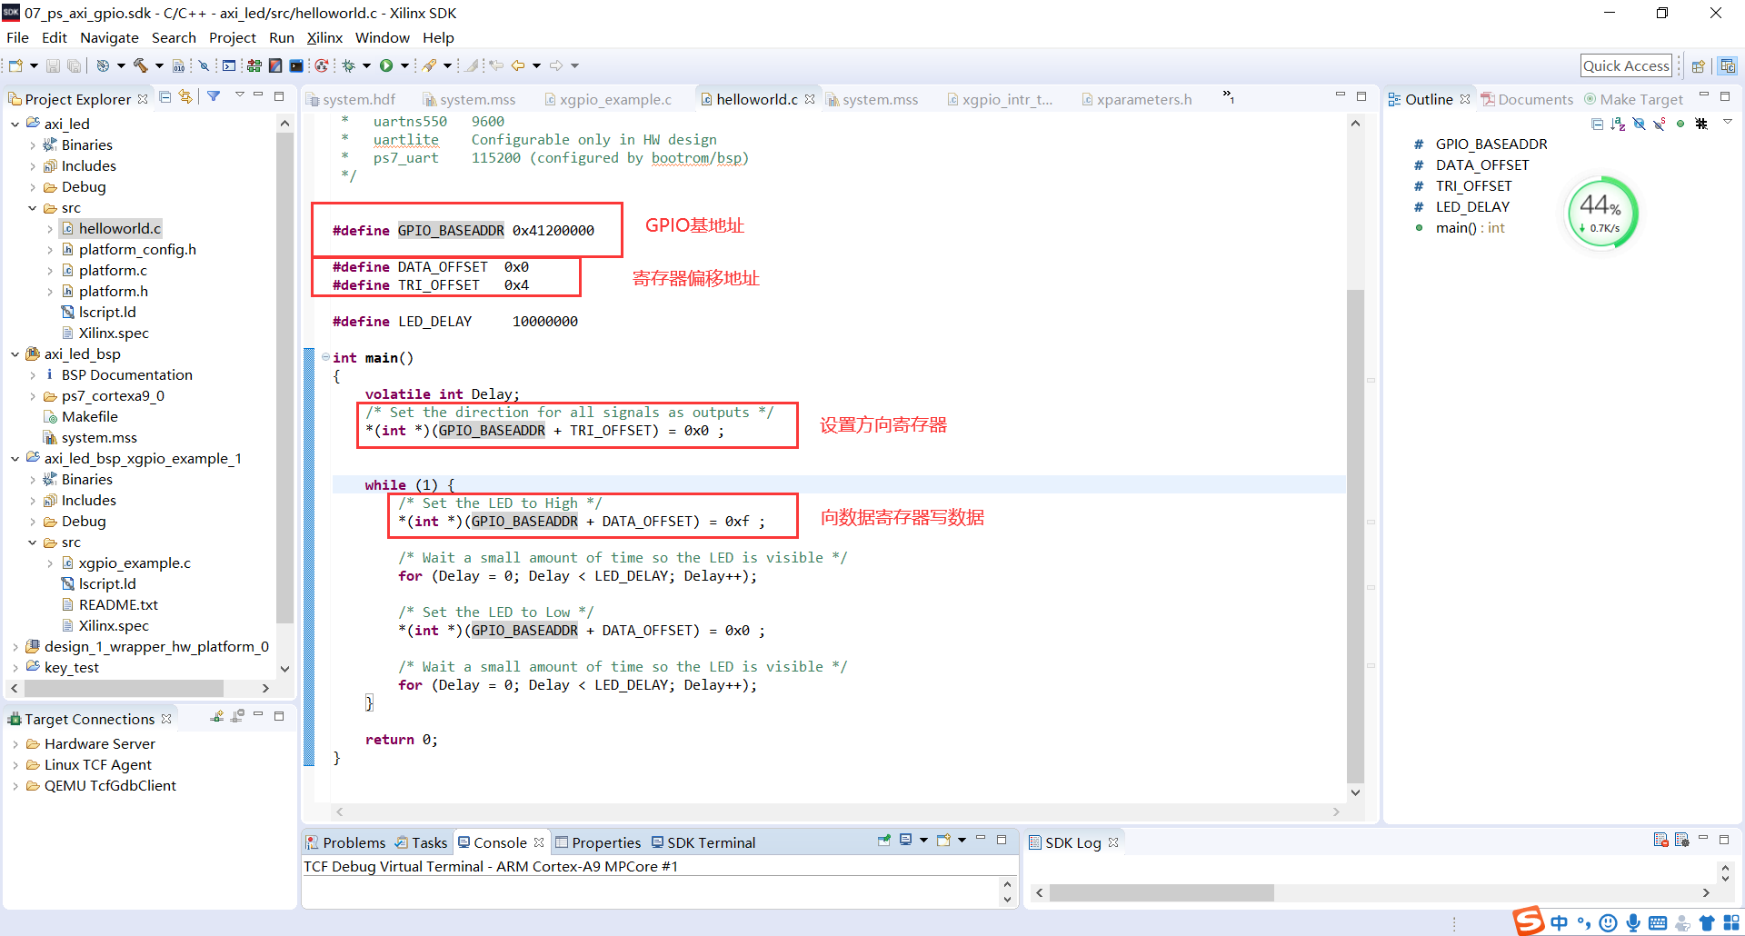Click the Project Explorer horizontal scrollbar thumb

click(x=124, y=688)
